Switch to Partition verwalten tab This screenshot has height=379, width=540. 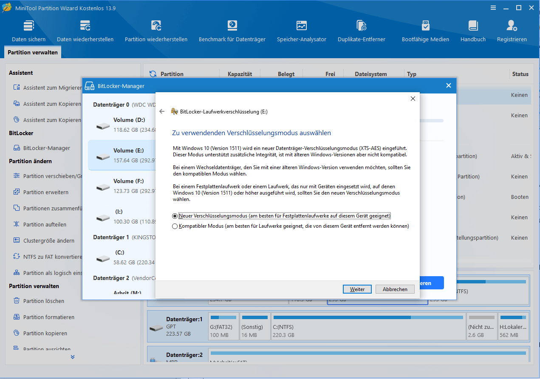(33, 53)
